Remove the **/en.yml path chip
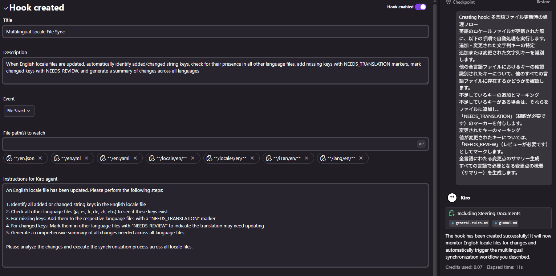The height and width of the screenshot is (276, 556). 86,158
